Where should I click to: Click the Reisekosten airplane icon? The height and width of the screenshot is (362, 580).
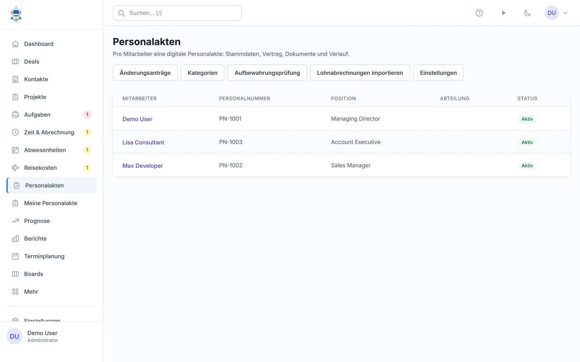pyautogui.click(x=15, y=168)
